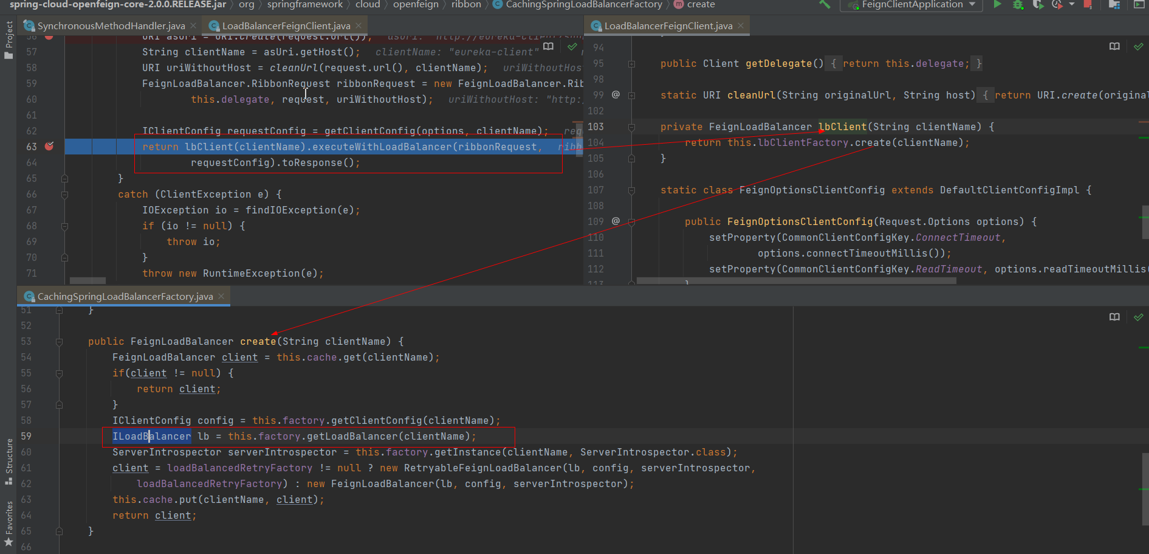Screen dimensions: 1149x554
Task: Expand the profiler options dropdown arrow
Action: [1072, 5]
